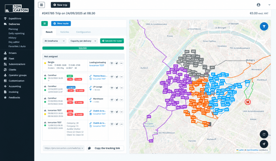Image resolution: width=276 pixels, height=161 pixels.
Task: Click send icon for Thomas Beaus delivery
Action: (x=116, y=77)
